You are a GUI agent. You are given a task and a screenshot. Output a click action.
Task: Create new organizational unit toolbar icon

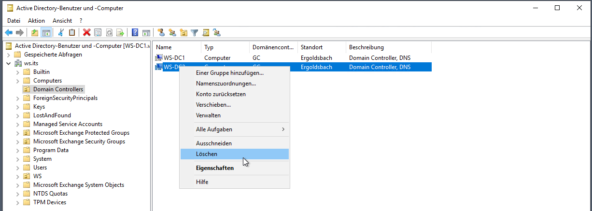click(183, 32)
